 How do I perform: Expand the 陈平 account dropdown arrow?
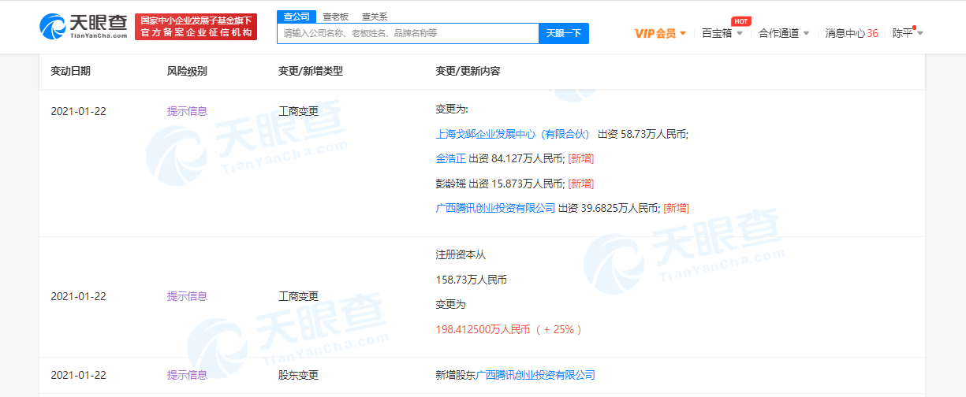920,33
